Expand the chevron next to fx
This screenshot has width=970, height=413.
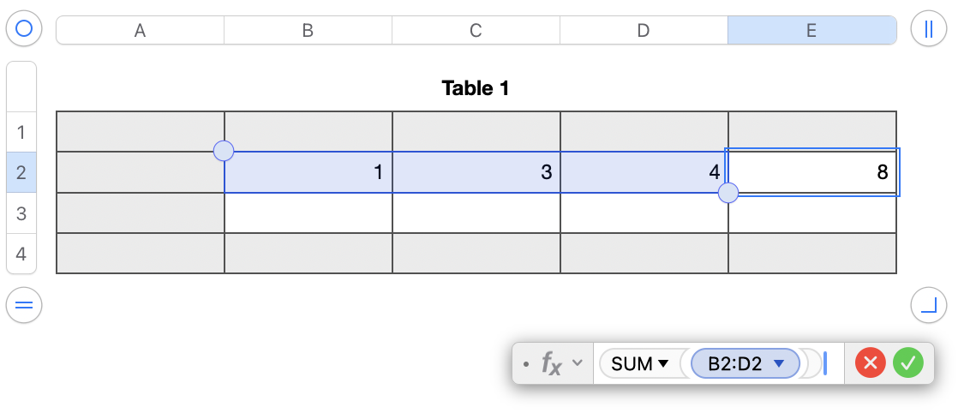click(578, 362)
